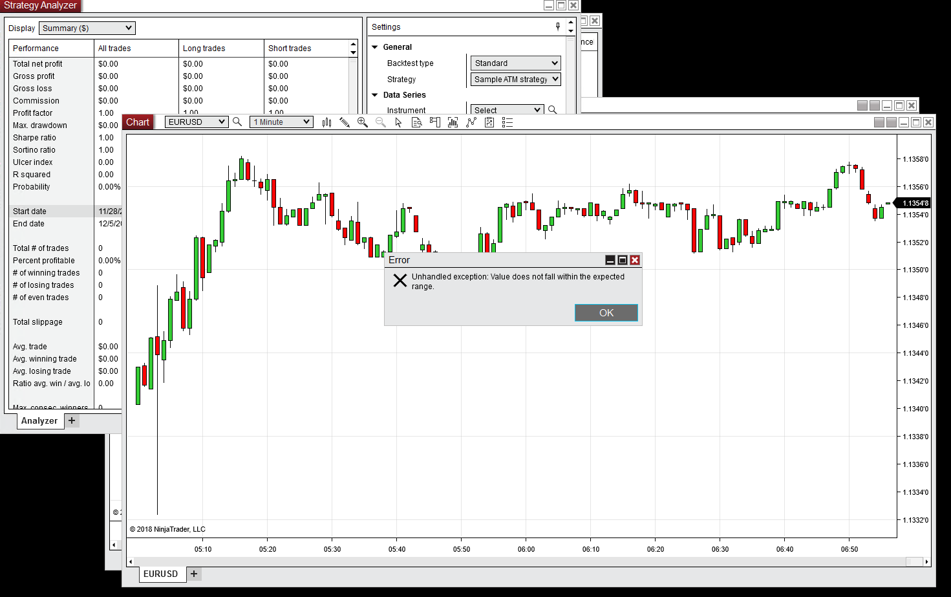Minimize the Error dialog

pyautogui.click(x=610, y=260)
